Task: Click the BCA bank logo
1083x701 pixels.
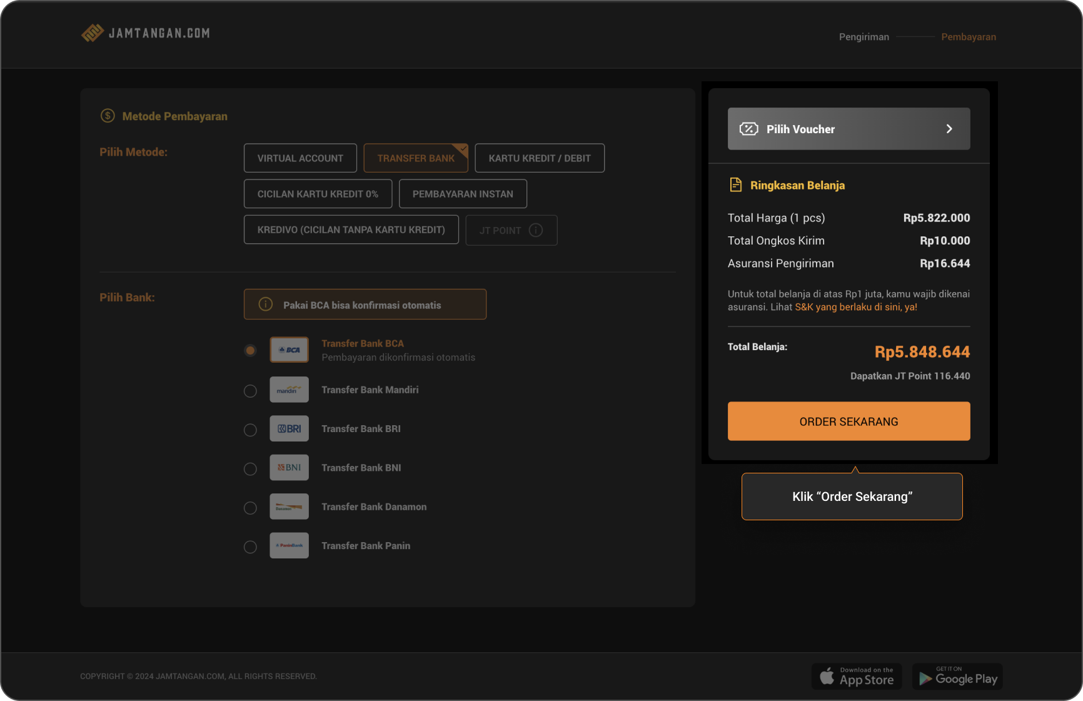Action: (x=290, y=350)
